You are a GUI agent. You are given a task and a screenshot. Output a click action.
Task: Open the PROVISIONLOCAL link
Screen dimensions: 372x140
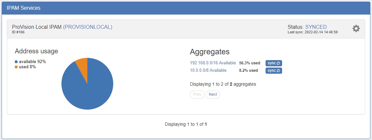[x=88, y=27]
